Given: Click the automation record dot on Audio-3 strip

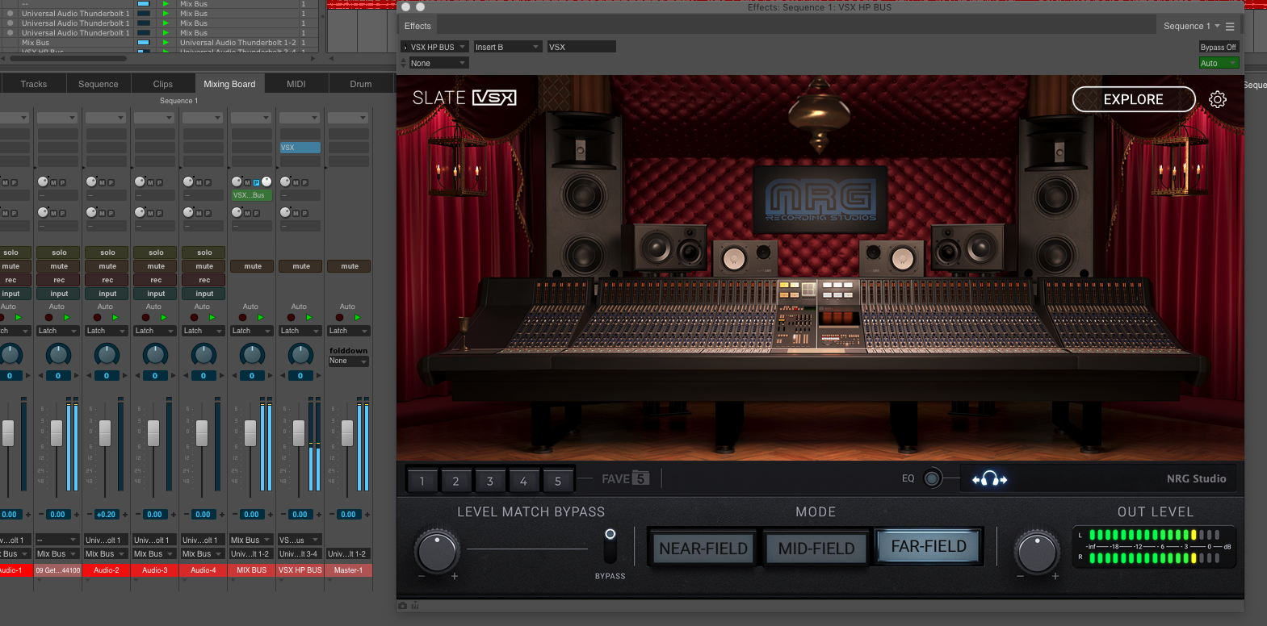Looking at the screenshot, I should click(x=145, y=318).
